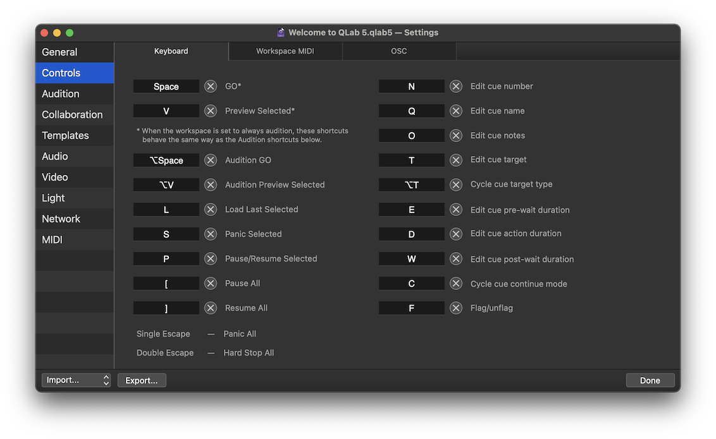Remove the Preview Selected shortcut

(x=211, y=111)
